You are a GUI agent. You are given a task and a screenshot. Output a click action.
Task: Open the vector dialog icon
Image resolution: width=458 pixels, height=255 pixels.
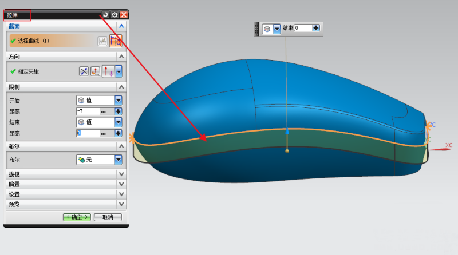95,71
